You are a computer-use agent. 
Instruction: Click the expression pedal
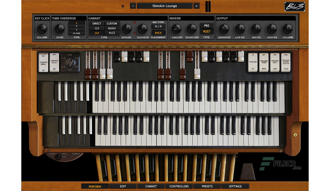coord(248,172)
